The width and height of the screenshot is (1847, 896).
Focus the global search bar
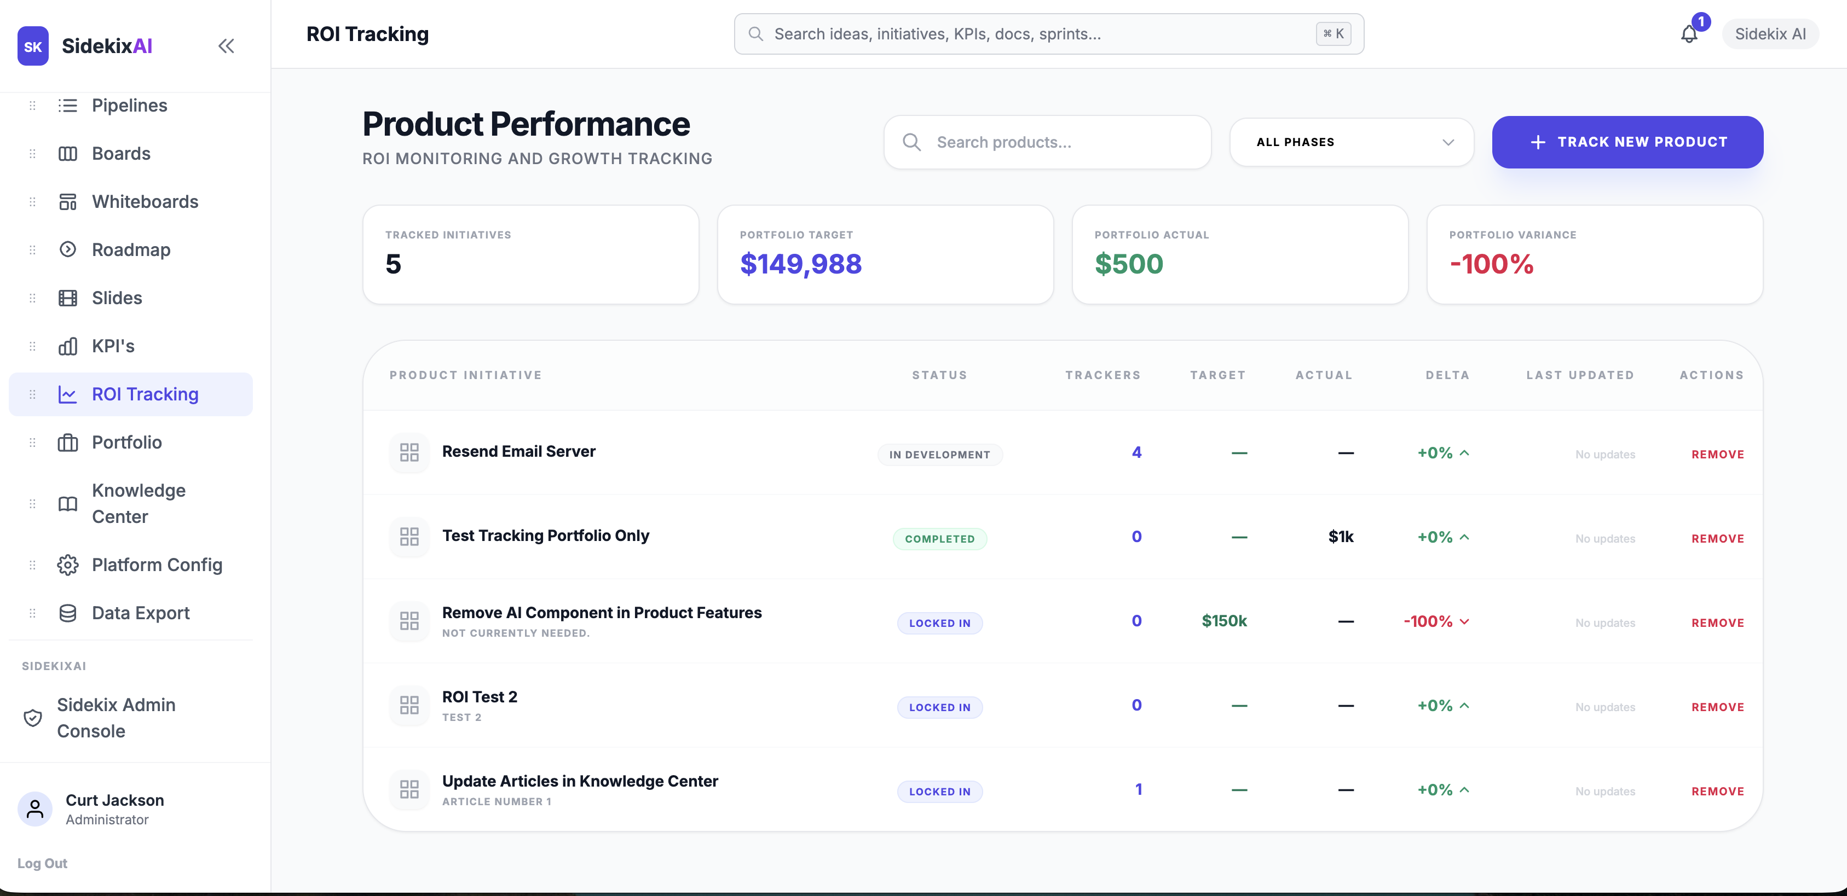coord(1049,34)
